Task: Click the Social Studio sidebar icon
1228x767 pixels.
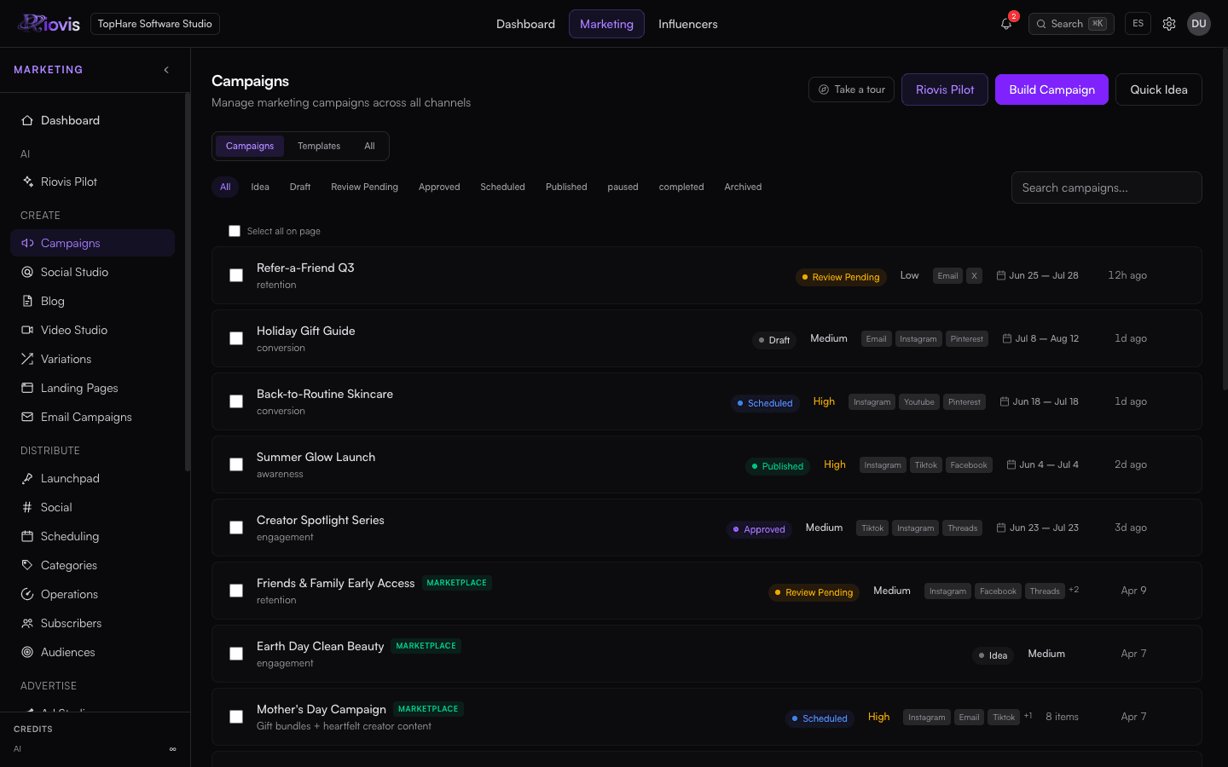Action: coord(27,272)
